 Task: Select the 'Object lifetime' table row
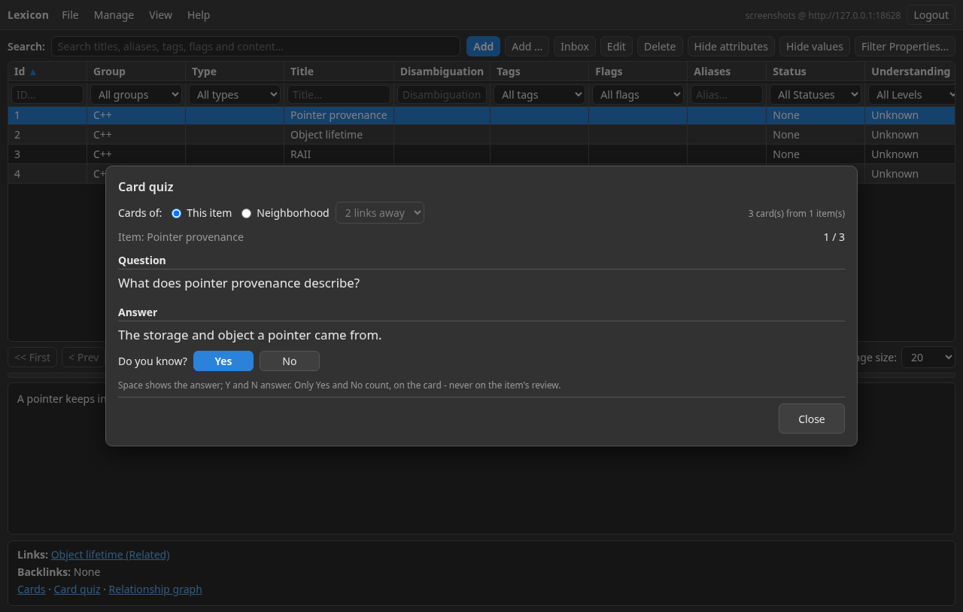481,135
